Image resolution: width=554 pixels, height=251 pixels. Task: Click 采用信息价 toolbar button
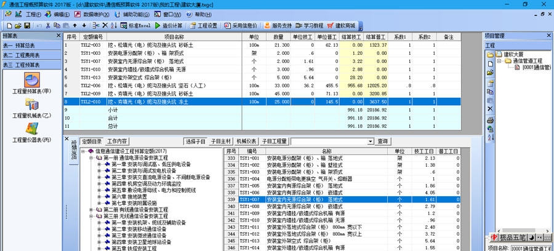(x=241, y=25)
